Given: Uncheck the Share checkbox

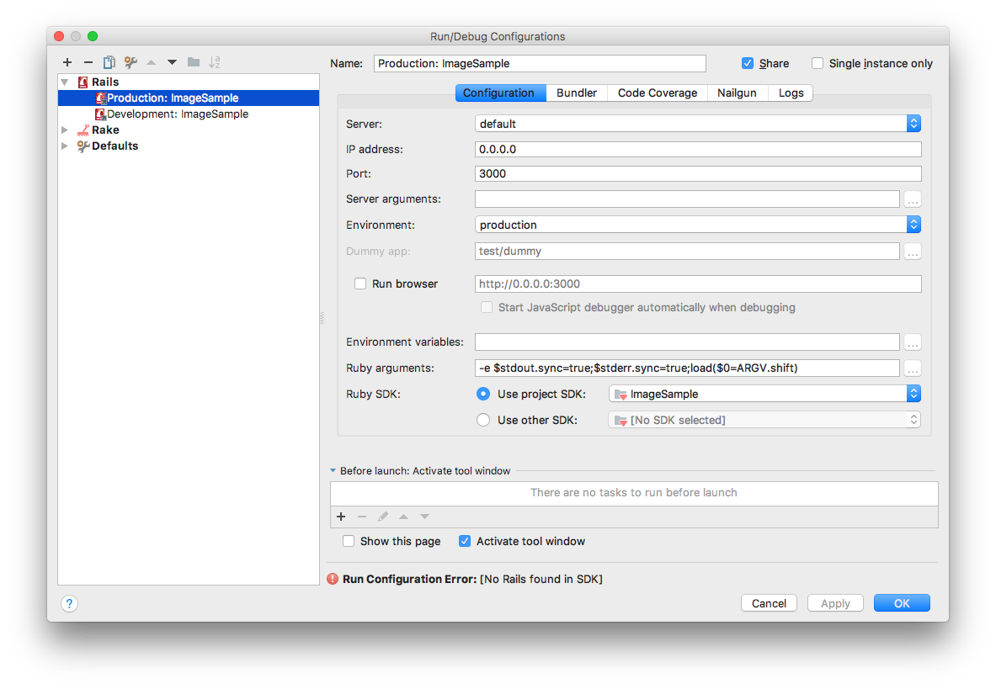Looking at the screenshot, I should point(748,62).
